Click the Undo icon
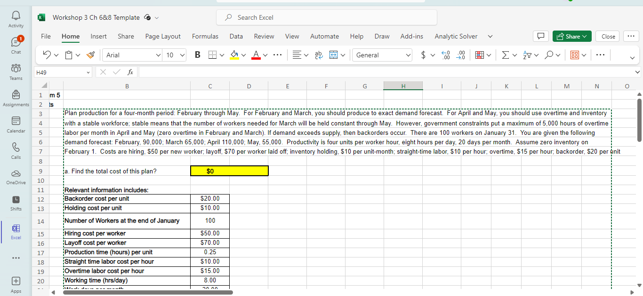Image resolution: width=643 pixels, height=296 pixels. pyautogui.click(x=47, y=55)
